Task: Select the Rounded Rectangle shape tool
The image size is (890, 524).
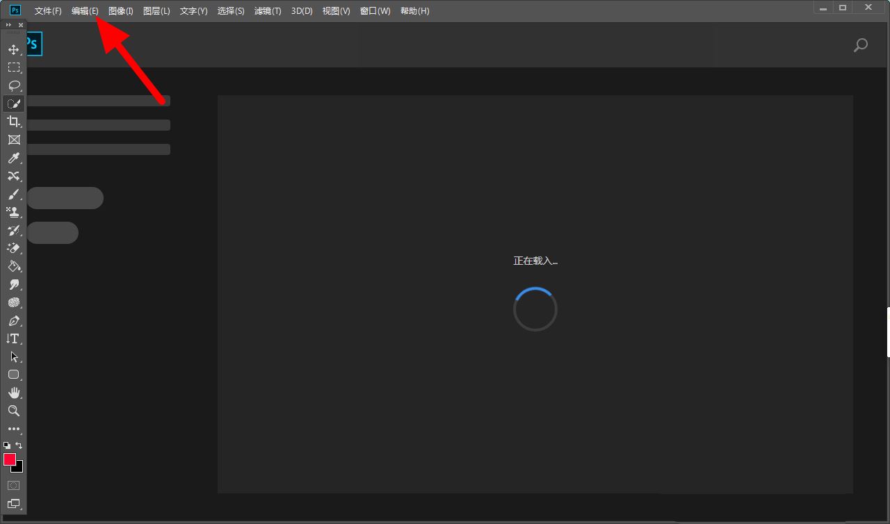Action: pyautogui.click(x=13, y=375)
